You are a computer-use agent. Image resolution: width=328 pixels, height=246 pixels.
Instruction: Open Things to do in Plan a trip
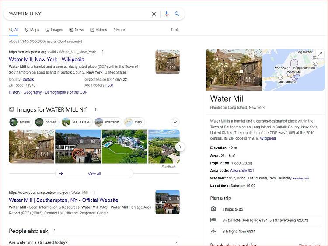click(233, 209)
